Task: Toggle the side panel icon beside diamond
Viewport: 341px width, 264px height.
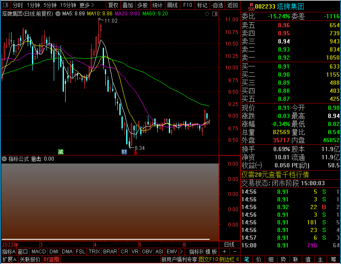Action: pos(215,14)
